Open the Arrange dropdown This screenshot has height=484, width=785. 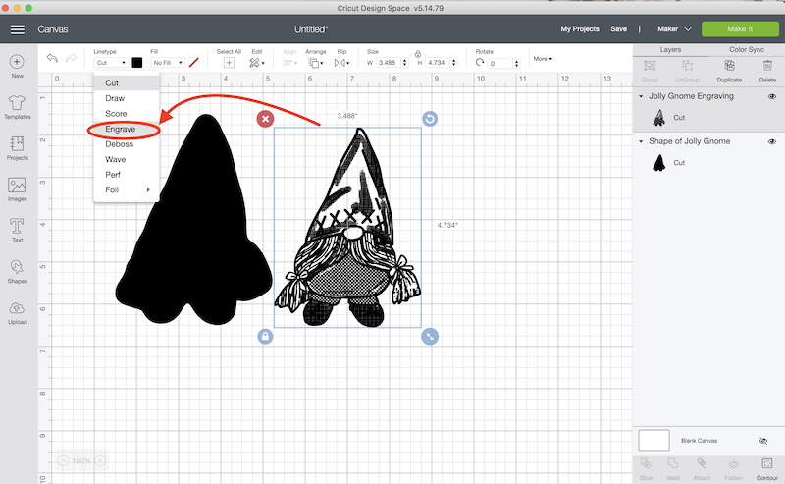coord(315,63)
